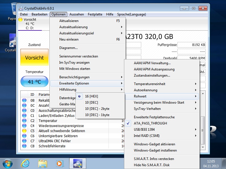This screenshot has height=169, width=226.
Task: Expand the Autoaktualisierung submenu
Action: pyautogui.click(x=88, y=27)
